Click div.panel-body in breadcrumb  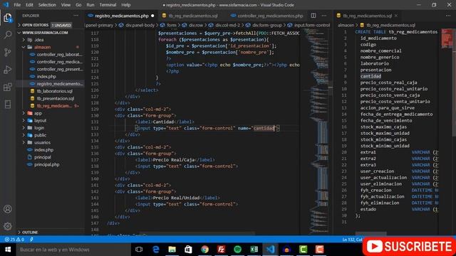(140, 26)
